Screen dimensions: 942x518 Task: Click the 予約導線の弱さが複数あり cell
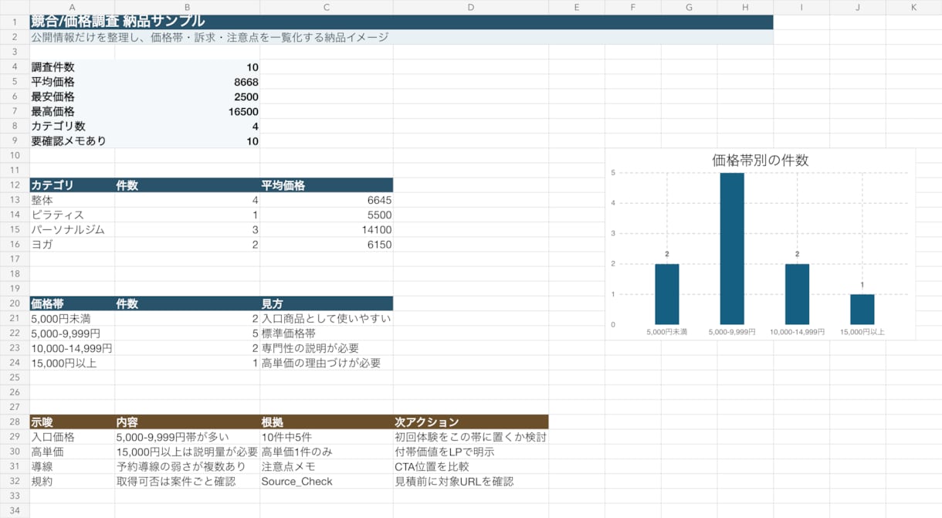click(x=187, y=466)
